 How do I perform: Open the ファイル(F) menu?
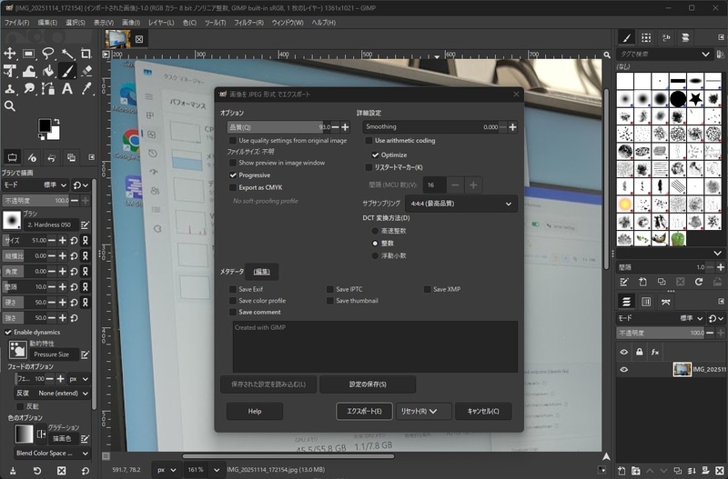(16, 22)
